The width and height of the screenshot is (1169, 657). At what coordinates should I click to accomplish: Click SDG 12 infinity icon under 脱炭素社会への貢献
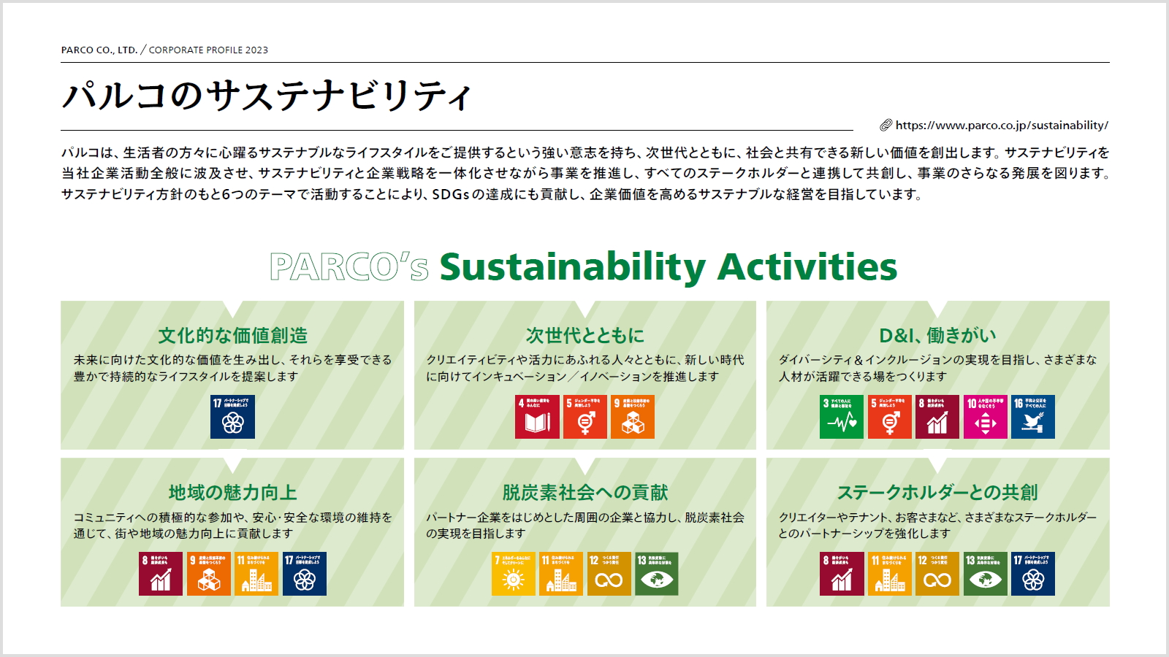pos(609,574)
